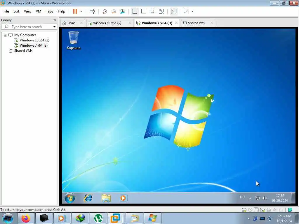Collapse the My Computer tree node
Viewport: 299px width, 224px height.
[x=5, y=35]
